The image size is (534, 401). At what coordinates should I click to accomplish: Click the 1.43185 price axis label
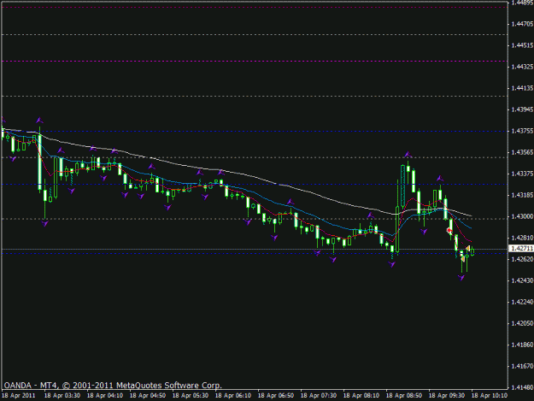coord(522,195)
